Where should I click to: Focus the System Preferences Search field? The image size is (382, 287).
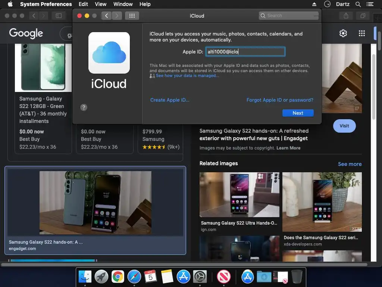tap(289, 16)
